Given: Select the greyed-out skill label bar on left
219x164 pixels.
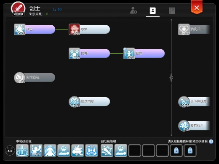Looking at the screenshot, I should [40, 77].
